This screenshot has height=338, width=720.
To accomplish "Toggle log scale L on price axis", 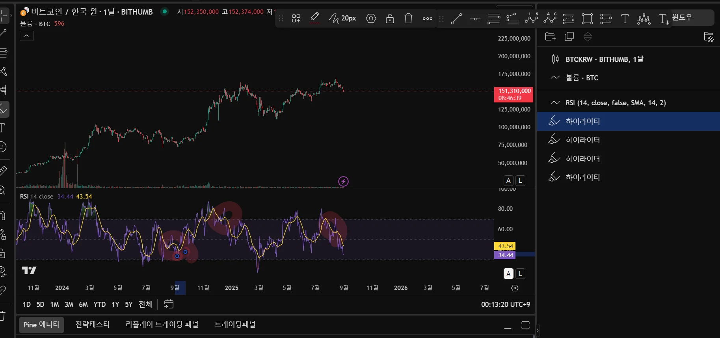I will [x=520, y=180].
